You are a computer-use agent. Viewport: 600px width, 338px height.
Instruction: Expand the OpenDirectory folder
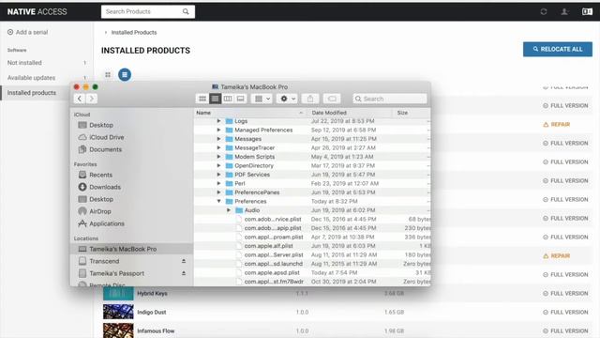(218, 165)
